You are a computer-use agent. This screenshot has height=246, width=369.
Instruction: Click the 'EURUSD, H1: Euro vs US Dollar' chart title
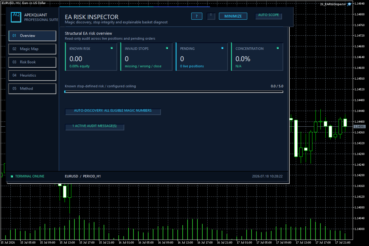pyautogui.click(x=23, y=3)
